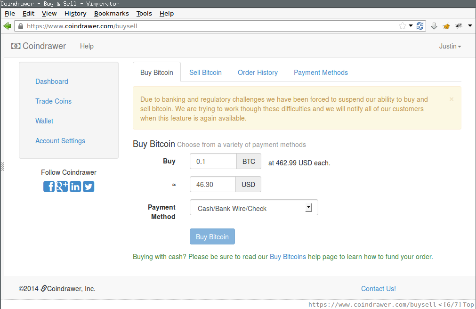Reload the page using the refresh icon

click(420, 26)
